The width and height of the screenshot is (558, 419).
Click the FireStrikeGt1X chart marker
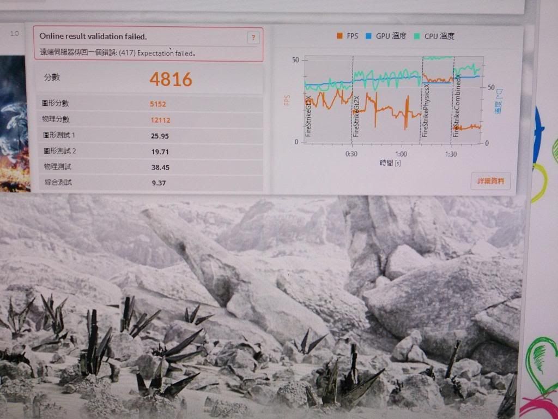[309, 116]
